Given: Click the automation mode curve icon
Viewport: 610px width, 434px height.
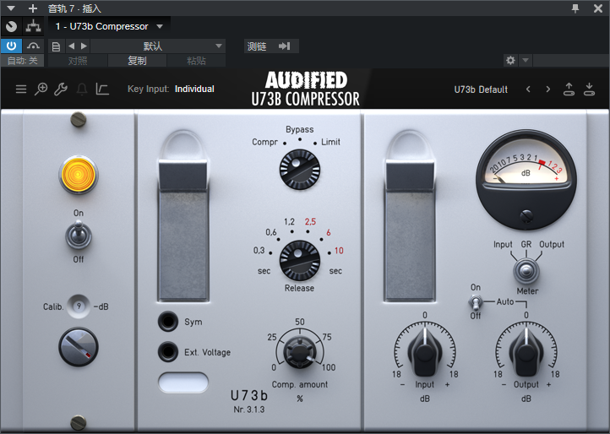Looking at the screenshot, I should point(34,46).
